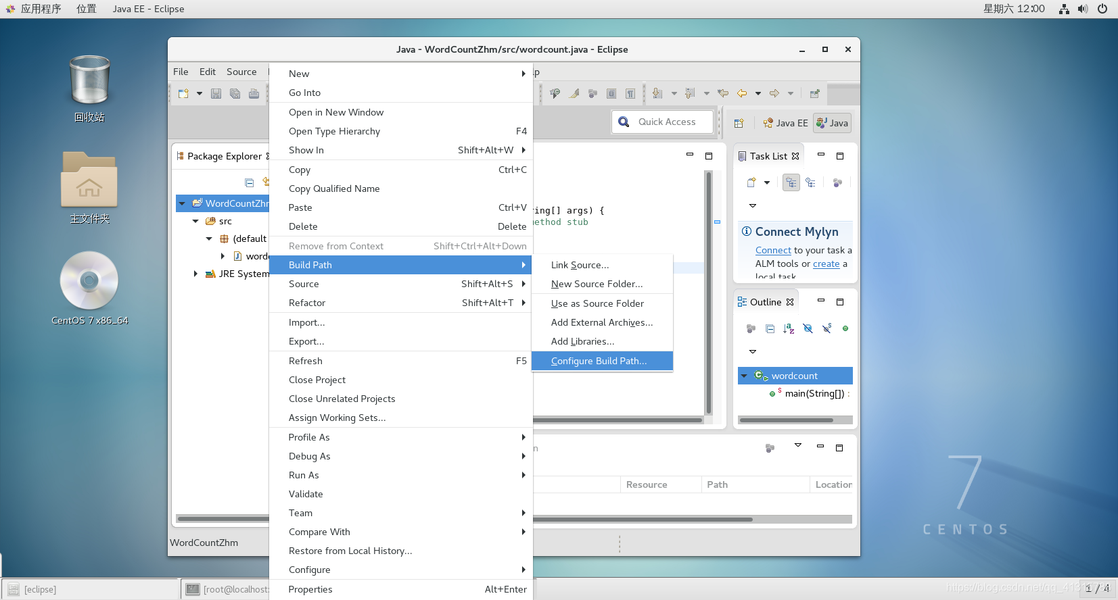This screenshot has height=600, width=1118.
Task: Select Properties in the context menu
Action: point(400,589)
